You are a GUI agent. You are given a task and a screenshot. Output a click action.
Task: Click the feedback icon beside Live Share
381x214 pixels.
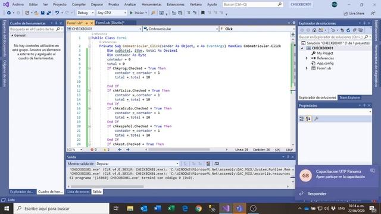[373, 13]
